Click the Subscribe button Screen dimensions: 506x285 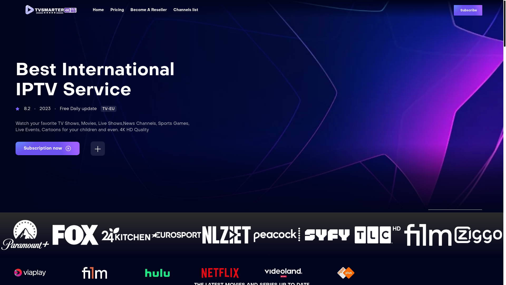pos(468,10)
